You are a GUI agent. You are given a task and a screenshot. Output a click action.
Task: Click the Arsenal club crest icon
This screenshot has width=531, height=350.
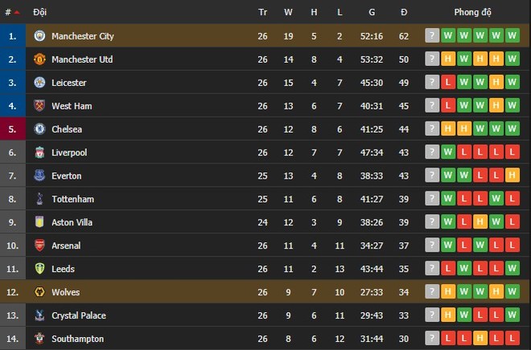coord(39,245)
